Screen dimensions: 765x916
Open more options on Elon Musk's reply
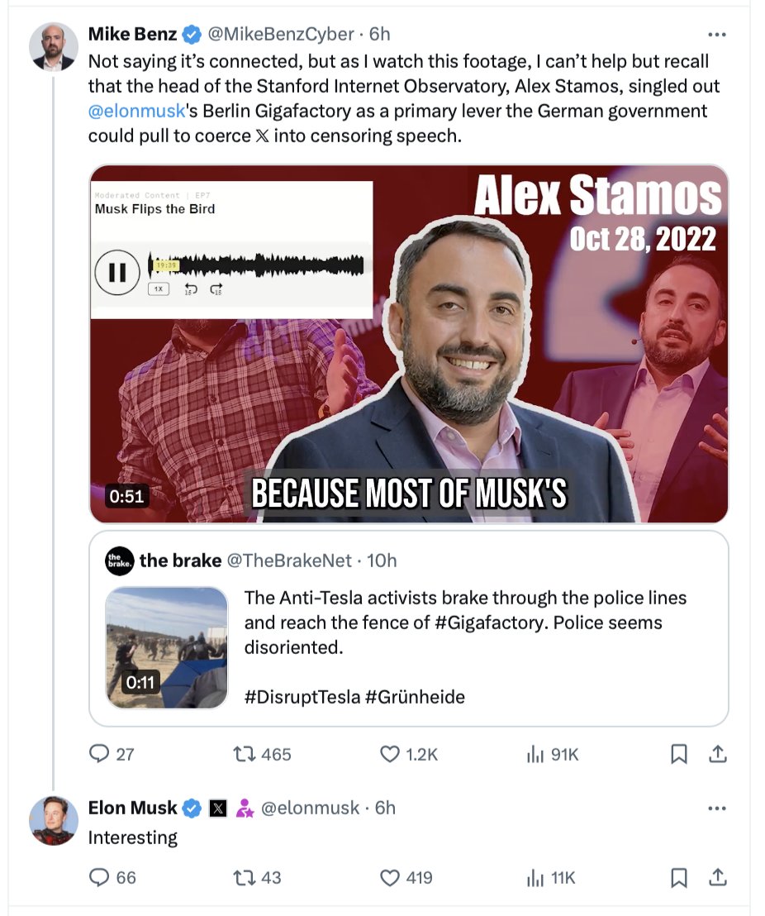716,809
